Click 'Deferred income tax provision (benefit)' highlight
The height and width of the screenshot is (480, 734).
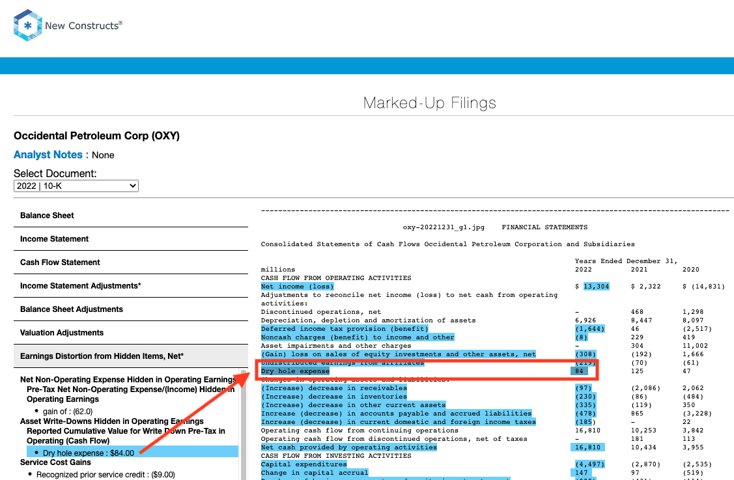pyautogui.click(x=345, y=329)
